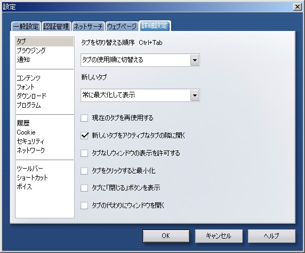This screenshot has height=253, width=305.
Task: Enable タブなしウィンドウの表示を許可する checkbox
Action: coord(84,153)
